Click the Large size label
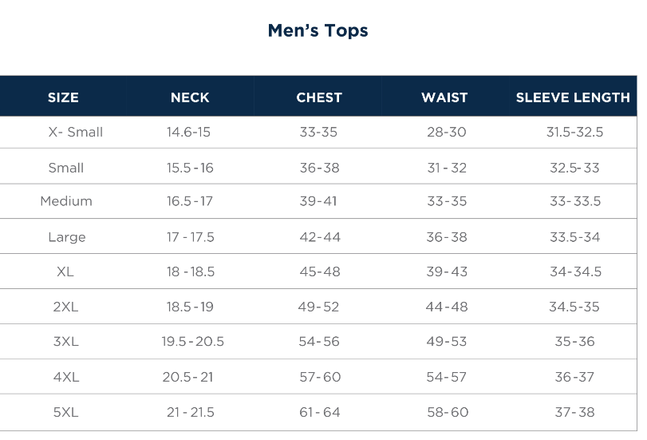The width and height of the screenshot is (647, 440). point(67,237)
